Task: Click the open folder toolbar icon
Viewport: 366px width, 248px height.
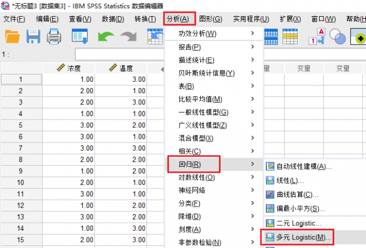Action: click(x=12, y=37)
